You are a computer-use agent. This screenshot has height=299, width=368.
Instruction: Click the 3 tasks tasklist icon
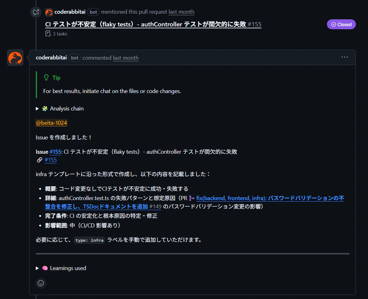[48, 34]
